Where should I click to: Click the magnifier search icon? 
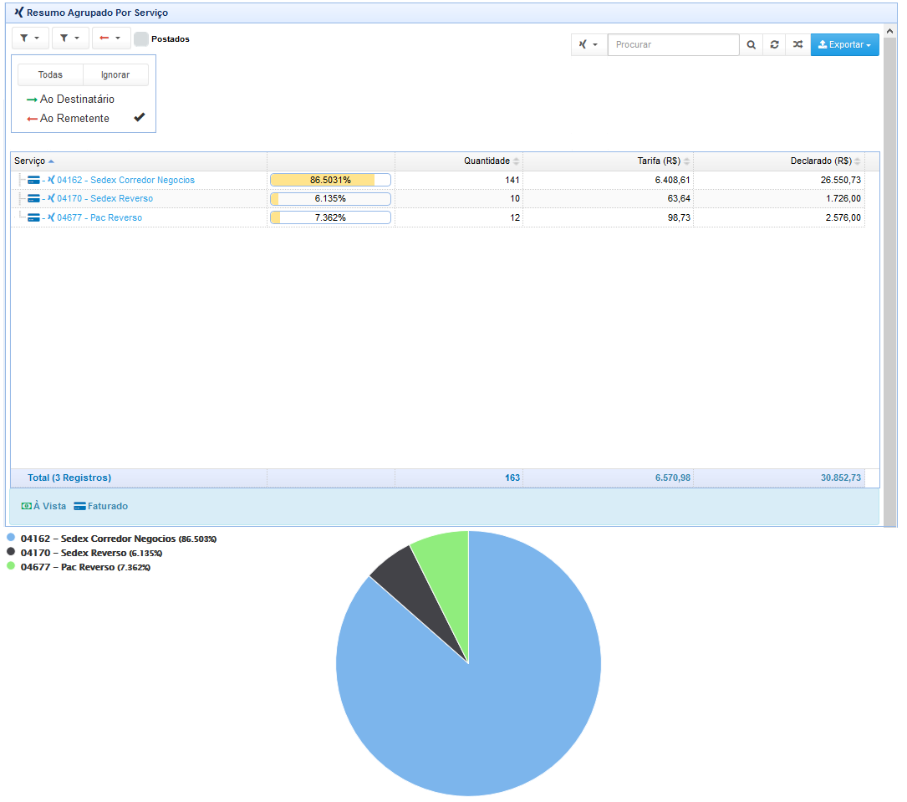coord(751,44)
